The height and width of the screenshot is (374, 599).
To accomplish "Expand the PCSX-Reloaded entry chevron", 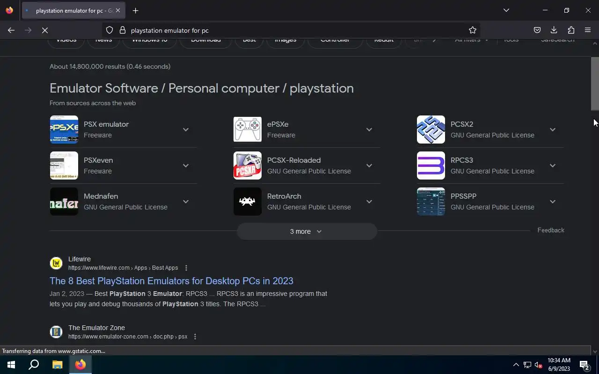I will [x=369, y=165].
